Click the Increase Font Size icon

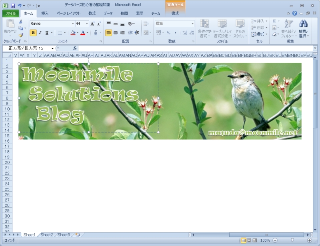pos(92,24)
